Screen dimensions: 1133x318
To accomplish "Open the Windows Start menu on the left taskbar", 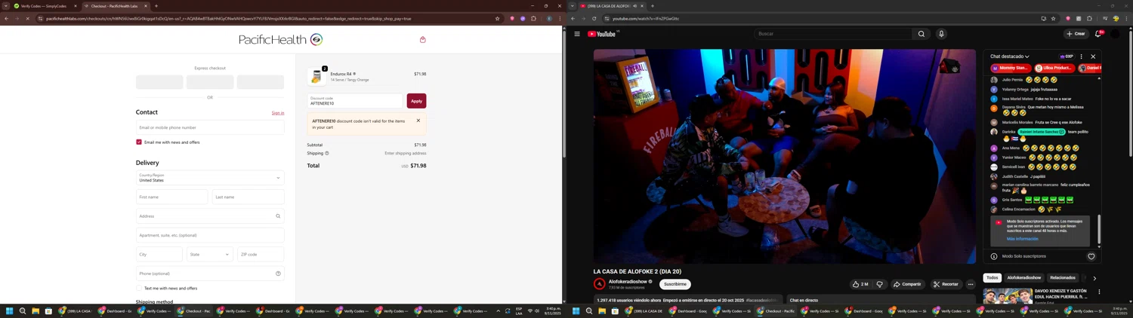I will (x=10, y=310).
